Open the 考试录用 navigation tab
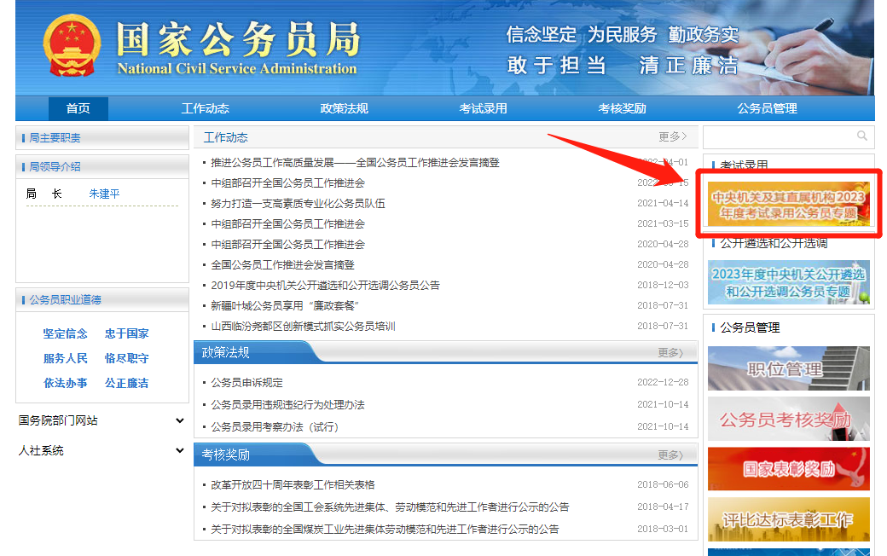 [x=483, y=108]
